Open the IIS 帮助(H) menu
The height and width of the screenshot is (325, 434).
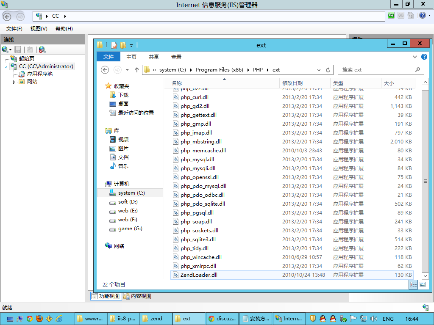(64, 29)
